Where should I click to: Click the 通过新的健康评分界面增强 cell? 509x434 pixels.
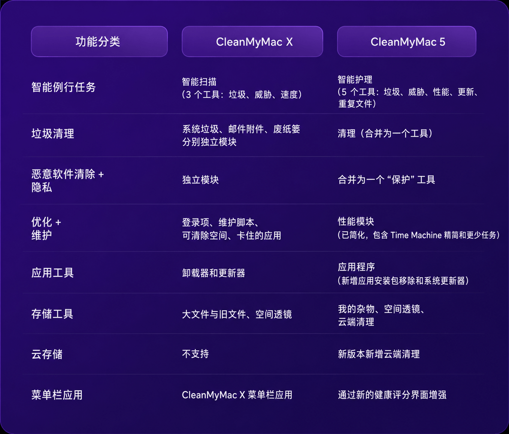click(392, 395)
